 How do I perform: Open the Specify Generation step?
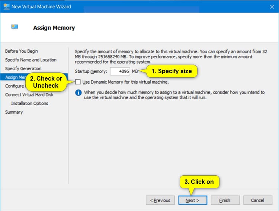point(23,69)
